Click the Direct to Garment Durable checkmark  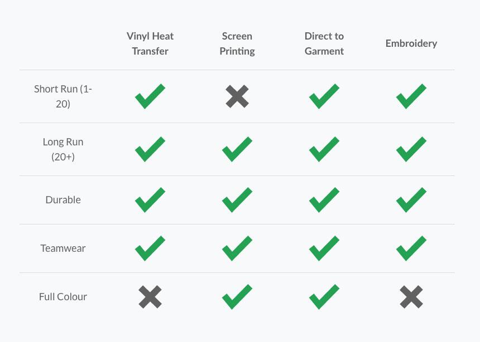(x=324, y=200)
